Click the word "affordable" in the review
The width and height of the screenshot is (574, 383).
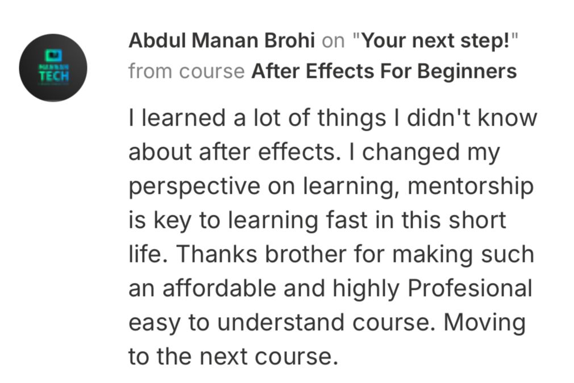(219, 288)
